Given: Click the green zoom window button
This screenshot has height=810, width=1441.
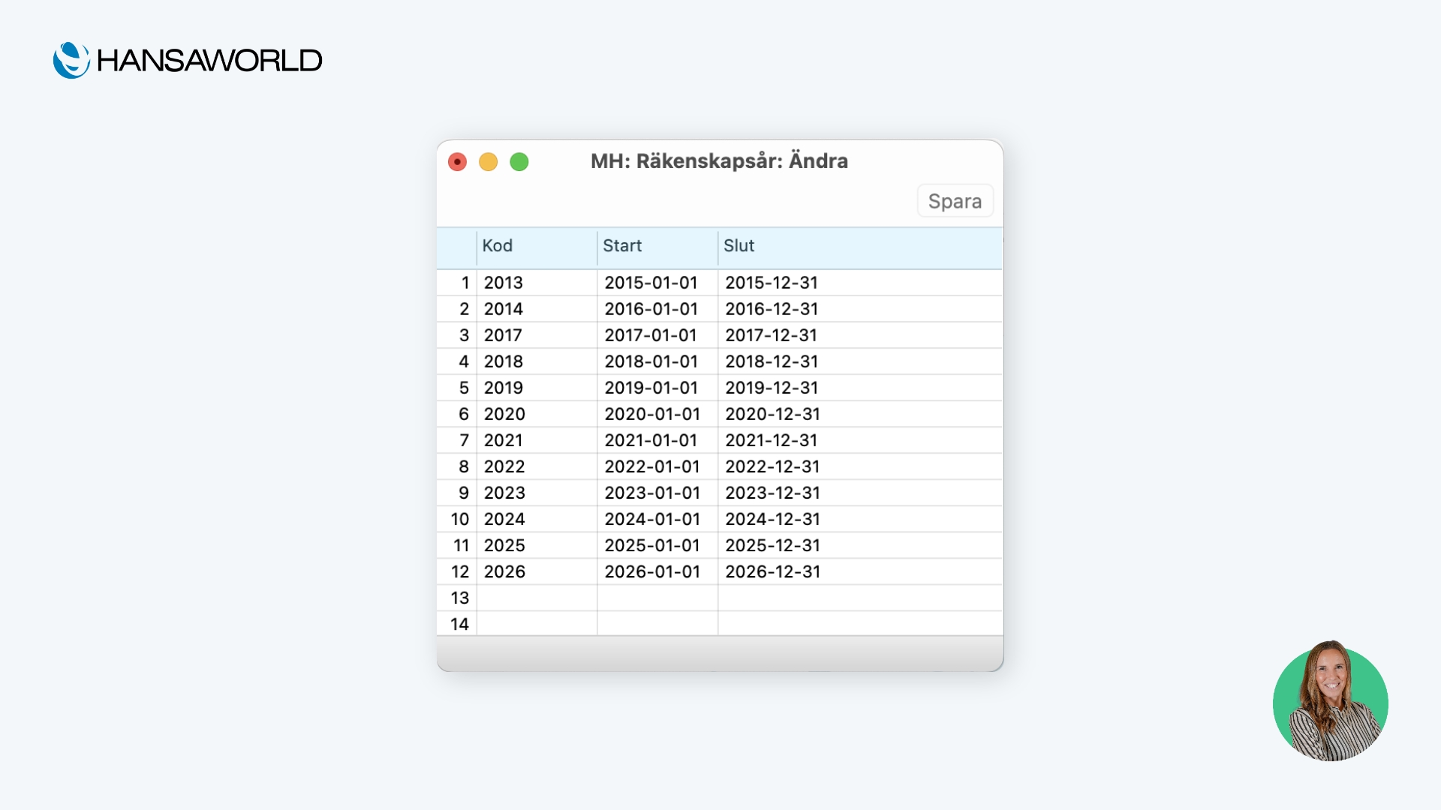Looking at the screenshot, I should click(519, 162).
